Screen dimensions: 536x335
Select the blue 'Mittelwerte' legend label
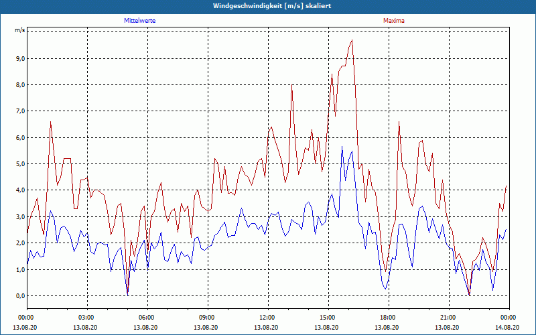(x=140, y=21)
